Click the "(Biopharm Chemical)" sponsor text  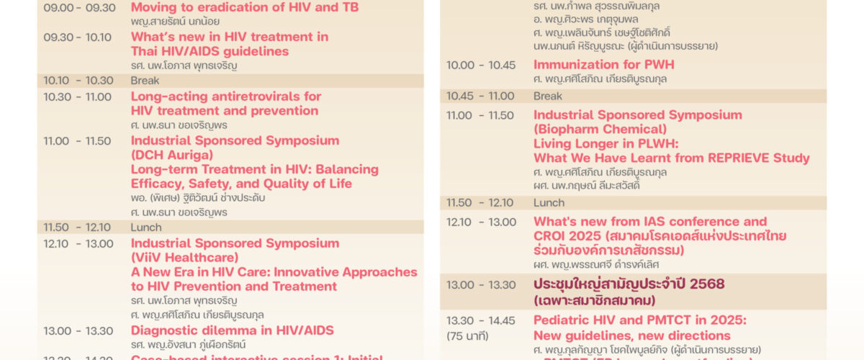point(600,130)
